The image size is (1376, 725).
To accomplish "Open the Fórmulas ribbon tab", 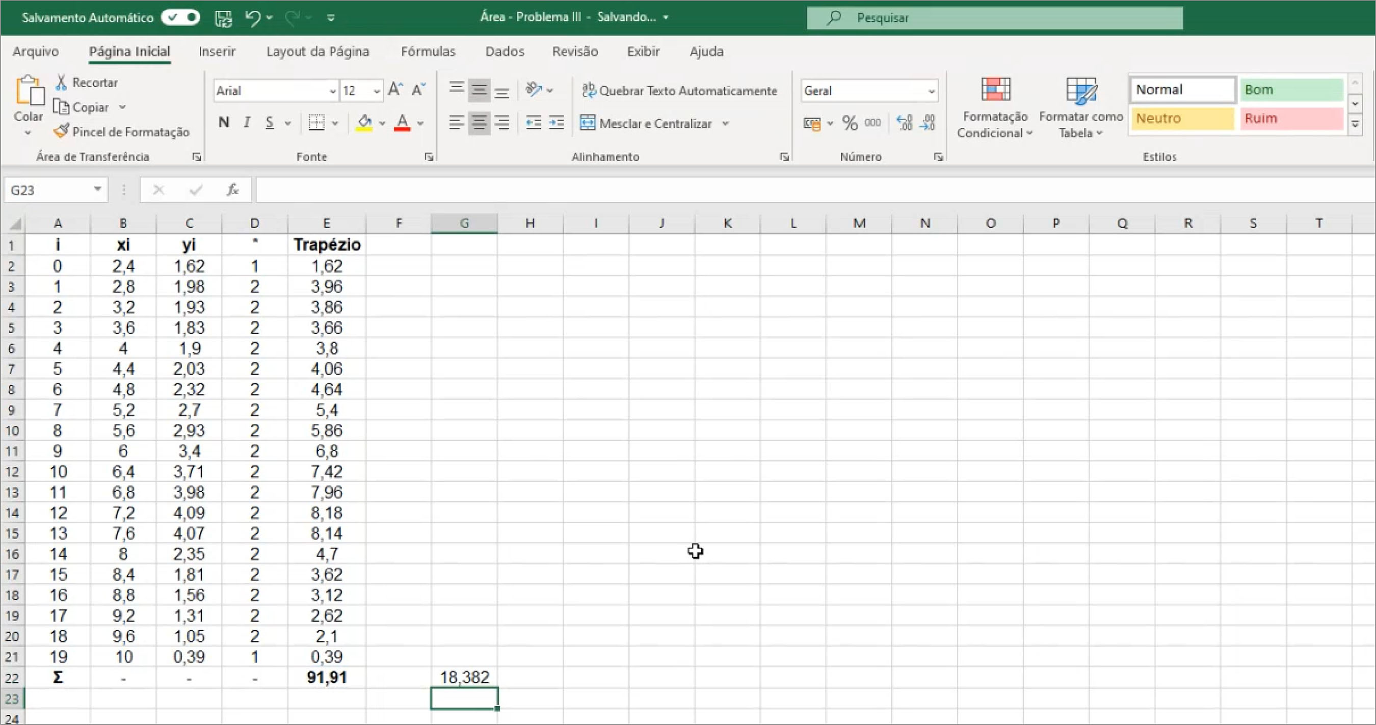I will point(428,52).
